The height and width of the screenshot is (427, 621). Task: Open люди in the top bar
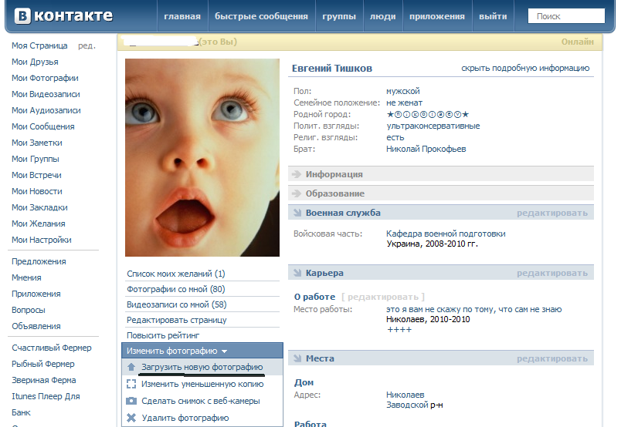coord(382,16)
